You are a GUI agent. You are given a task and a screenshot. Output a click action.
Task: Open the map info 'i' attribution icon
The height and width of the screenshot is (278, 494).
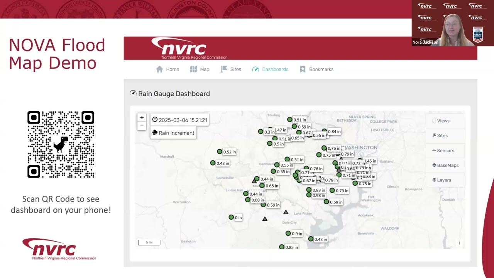[x=459, y=243]
